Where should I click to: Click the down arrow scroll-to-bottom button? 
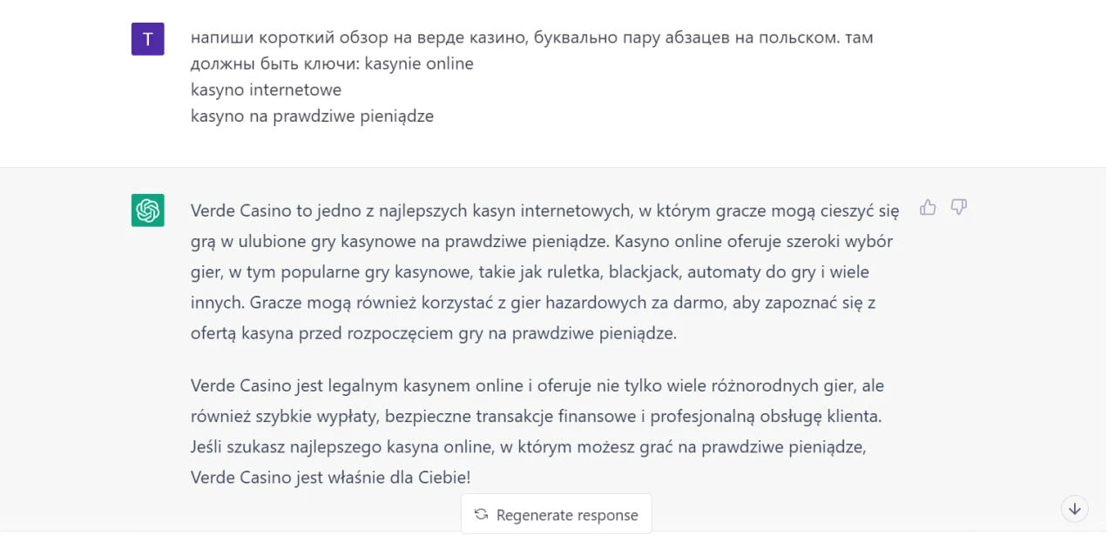[1075, 509]
